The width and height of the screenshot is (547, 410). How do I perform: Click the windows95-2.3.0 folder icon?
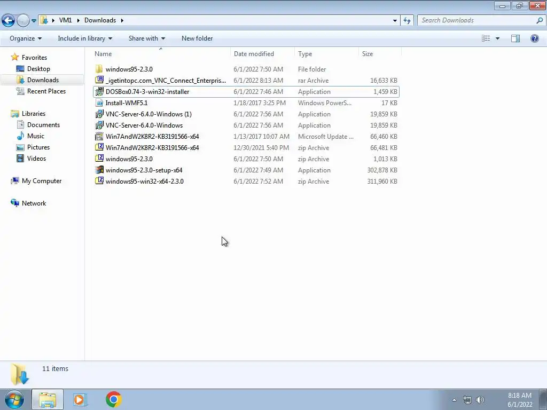click(99, 69)
